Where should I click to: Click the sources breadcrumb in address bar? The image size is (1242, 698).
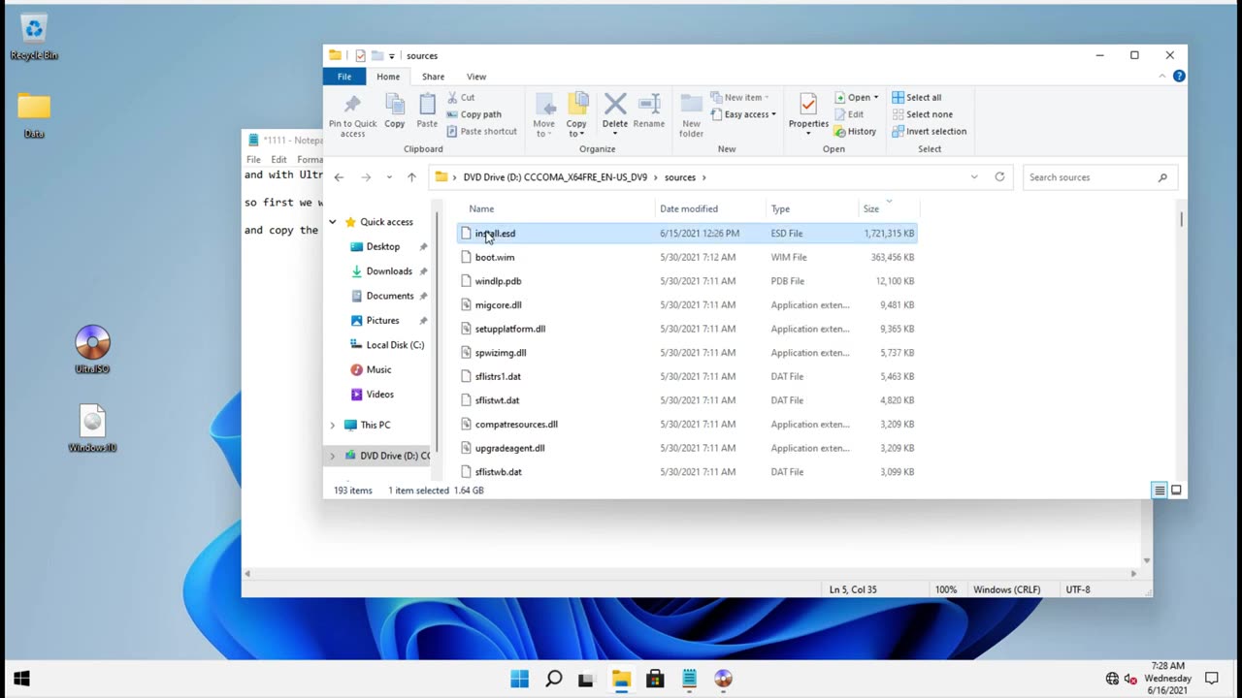680,177
